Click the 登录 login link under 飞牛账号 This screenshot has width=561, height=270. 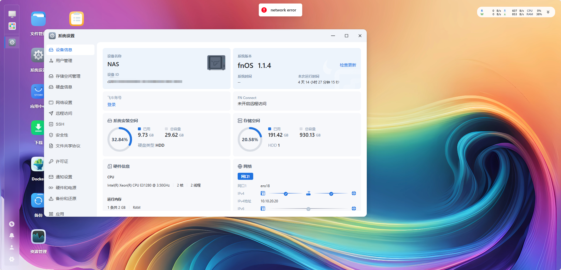coord(111,105)
